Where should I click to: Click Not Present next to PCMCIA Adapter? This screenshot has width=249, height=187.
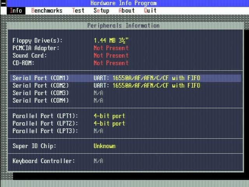point(111,48)
